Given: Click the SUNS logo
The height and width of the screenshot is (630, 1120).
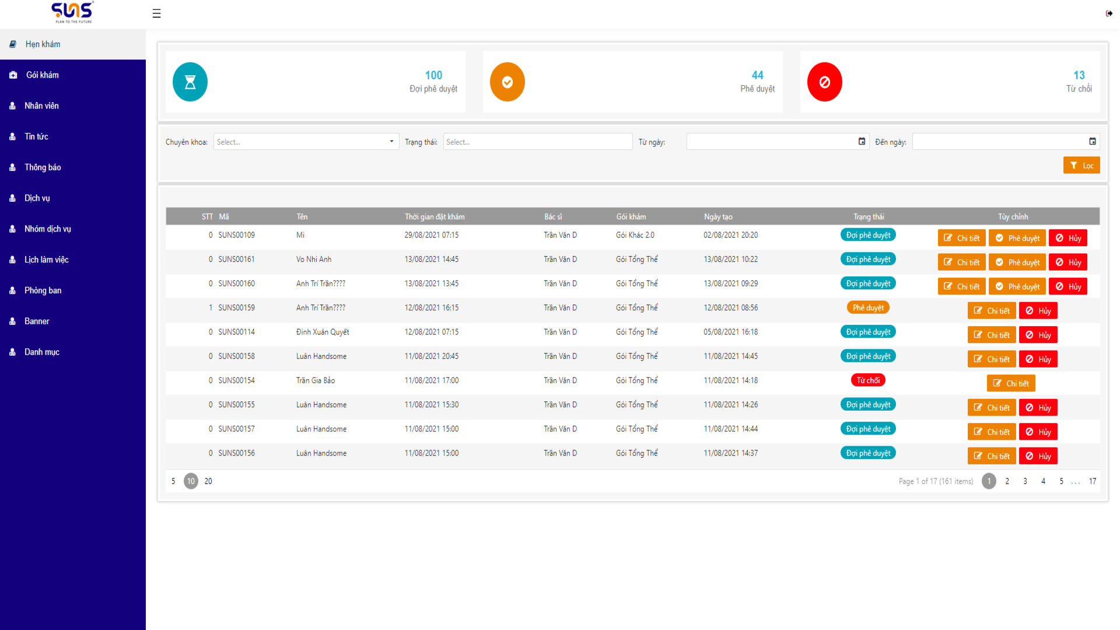Looking at the screenshot, I should [x=73, y=12].
